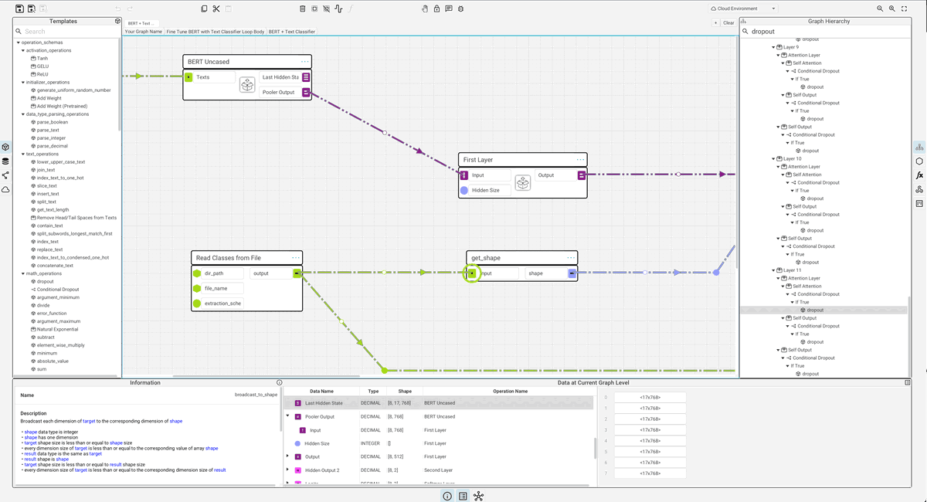Click the Last Hidden State port on BERT Uncased
Viewport: 927px width, 502px height.
(306, 77)
